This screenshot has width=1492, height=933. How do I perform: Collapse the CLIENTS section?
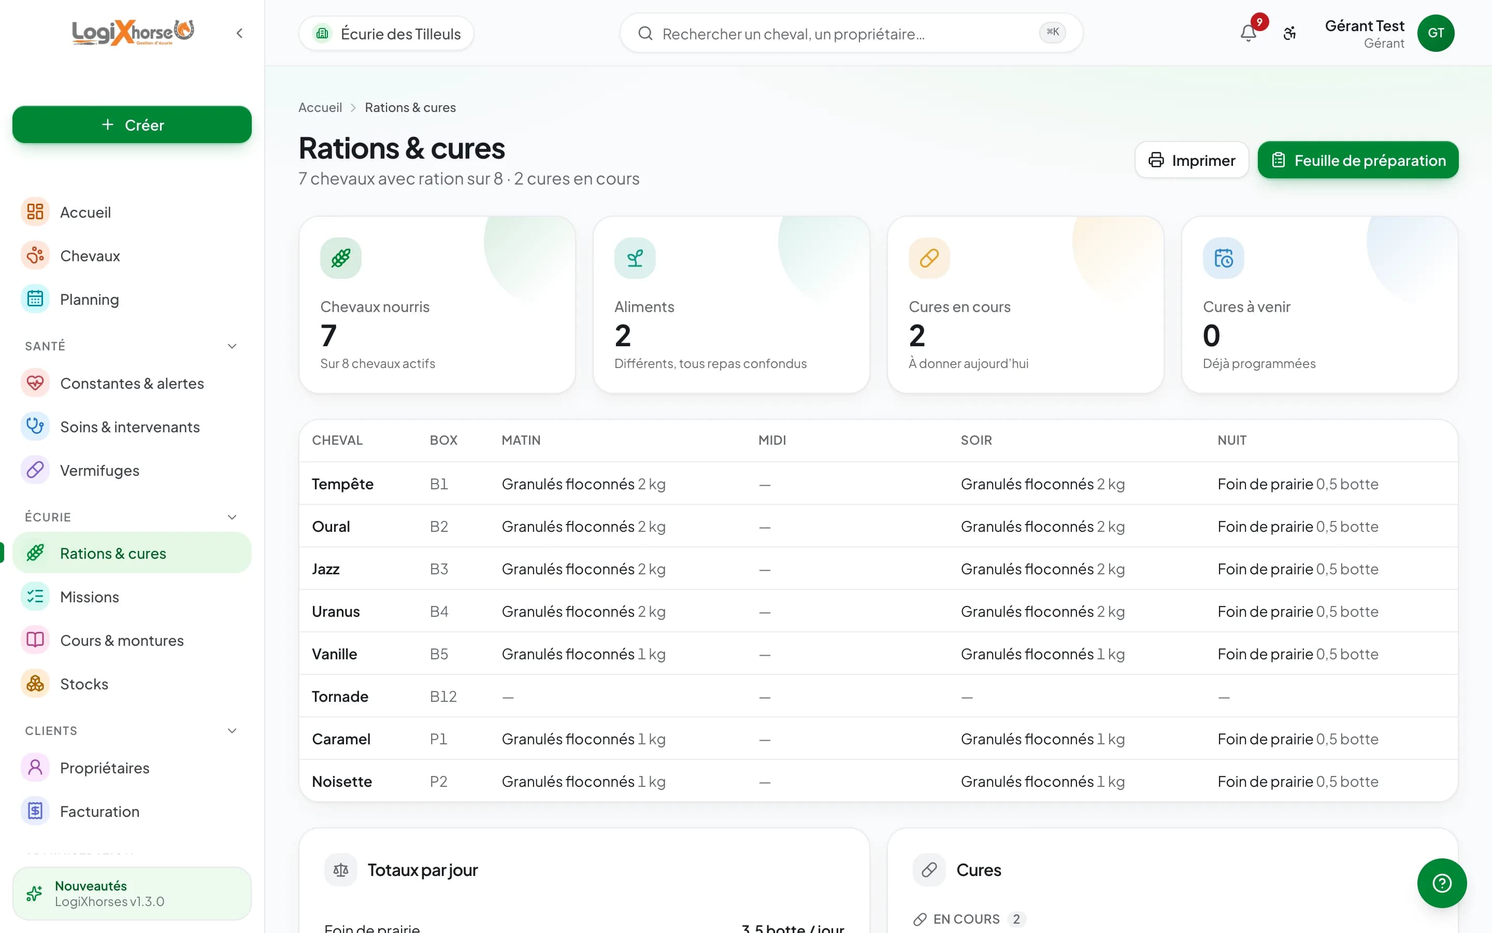[x=232, y=731]
